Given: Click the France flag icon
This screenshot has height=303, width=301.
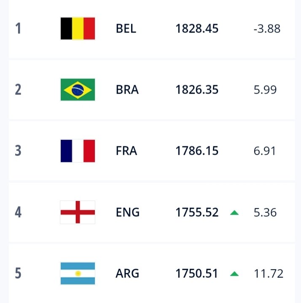Looking at the screenshot, I should (78, 151).
